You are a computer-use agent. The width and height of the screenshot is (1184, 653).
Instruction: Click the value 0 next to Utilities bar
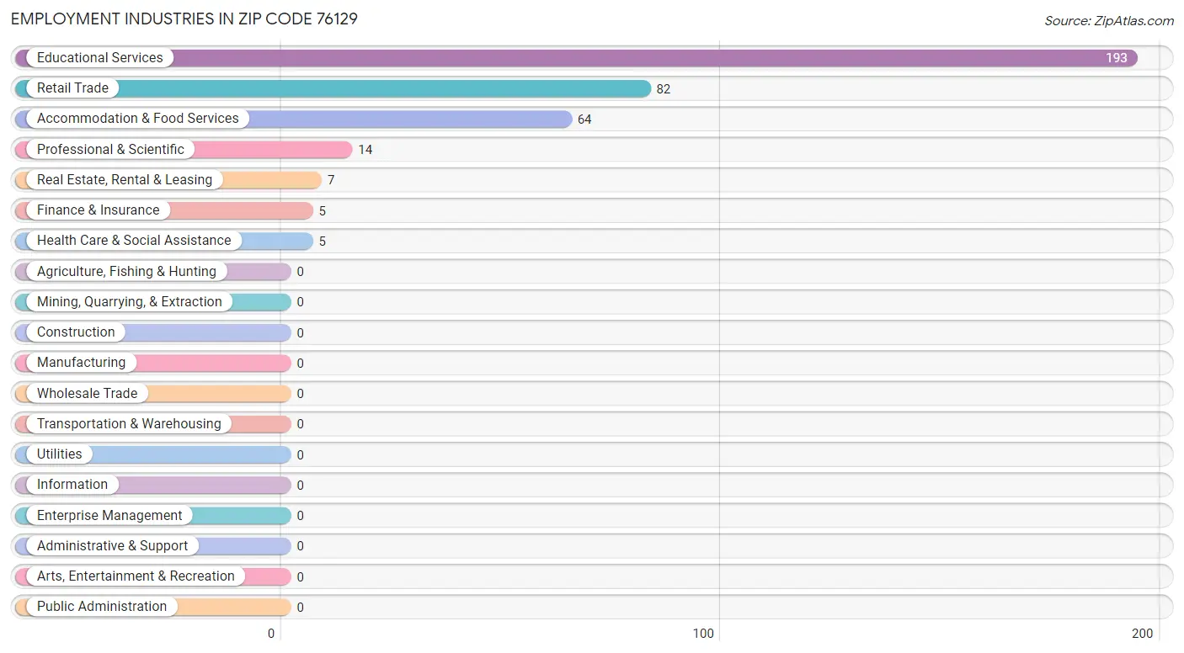coord(301,455)
